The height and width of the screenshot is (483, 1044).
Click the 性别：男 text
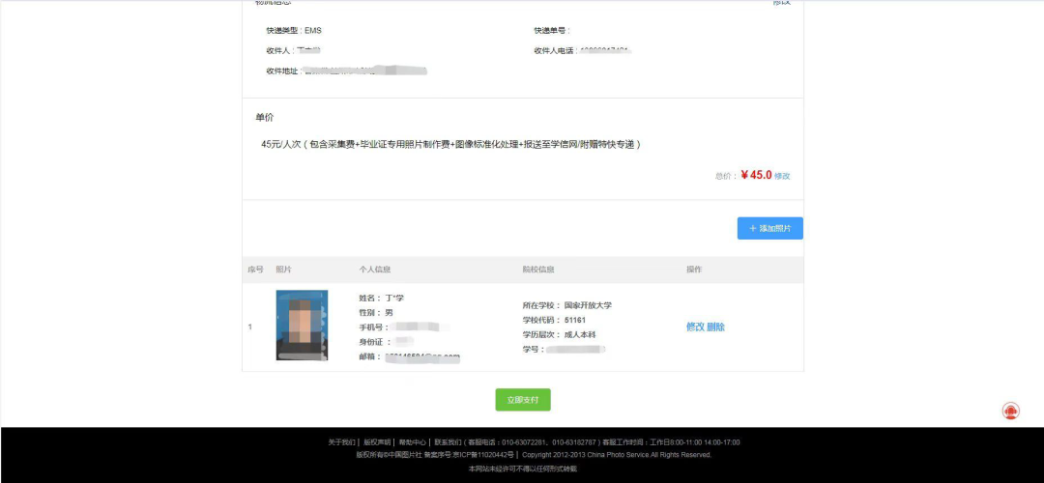click(376, 313)
